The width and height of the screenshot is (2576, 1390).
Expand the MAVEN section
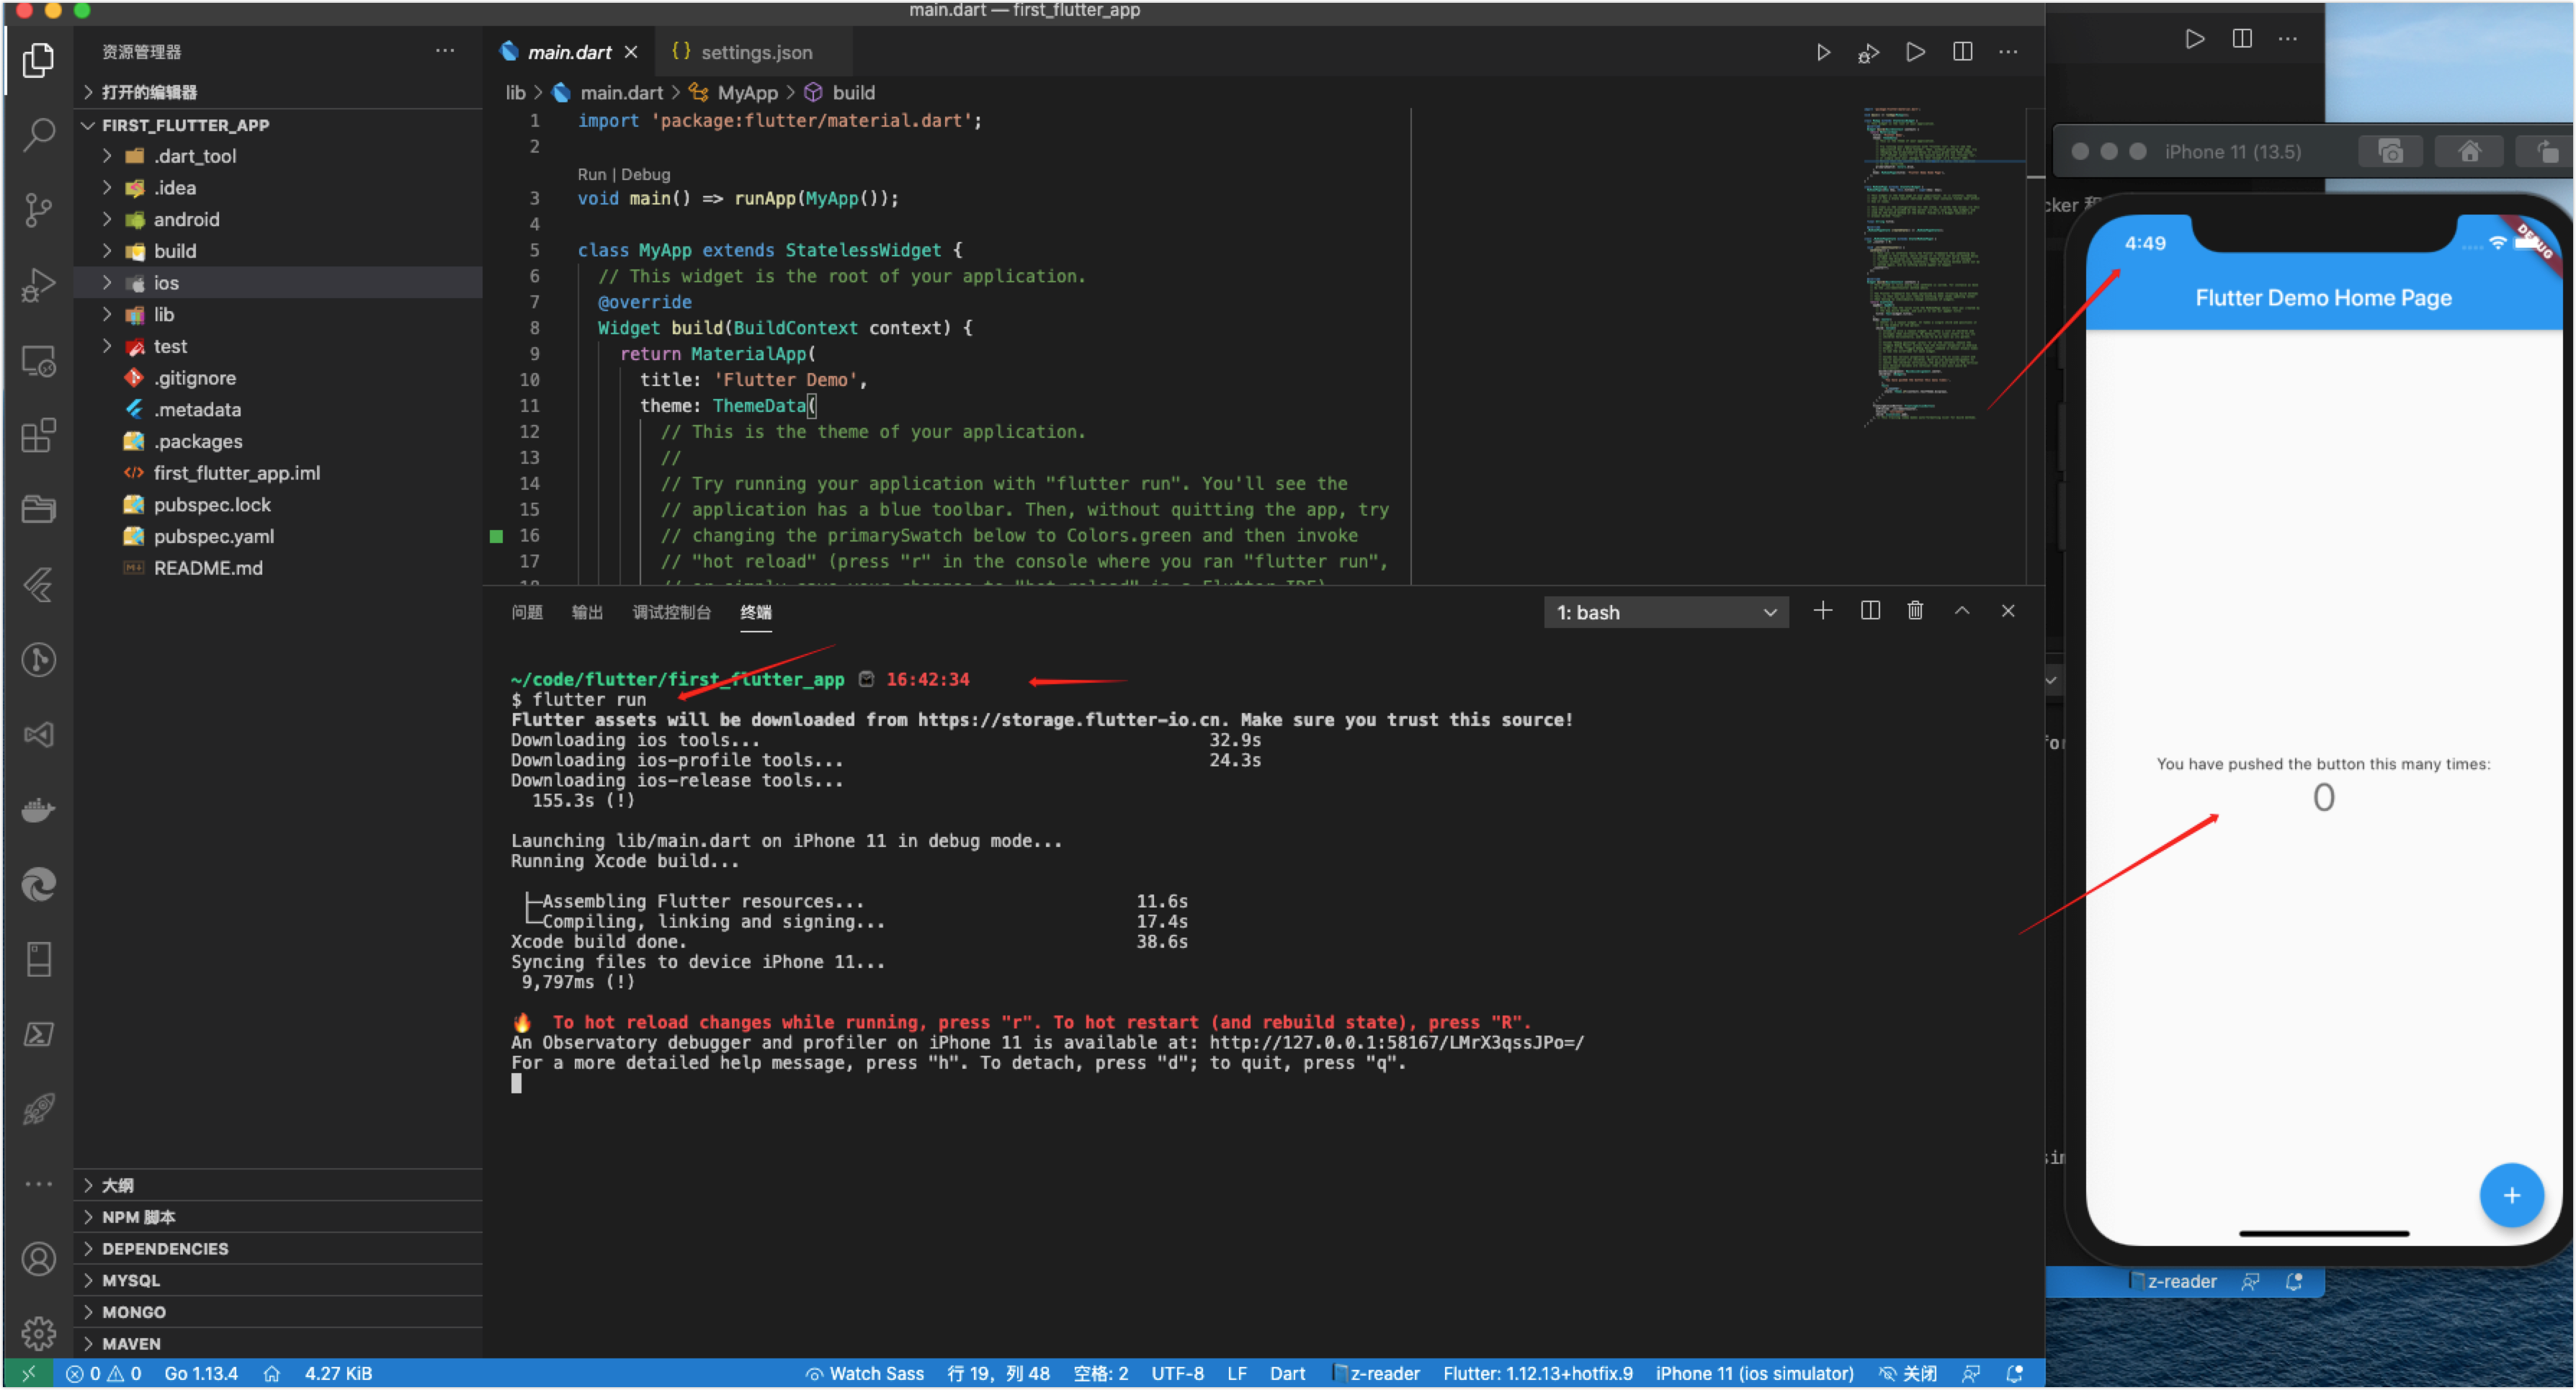(x=278, y=1344)
